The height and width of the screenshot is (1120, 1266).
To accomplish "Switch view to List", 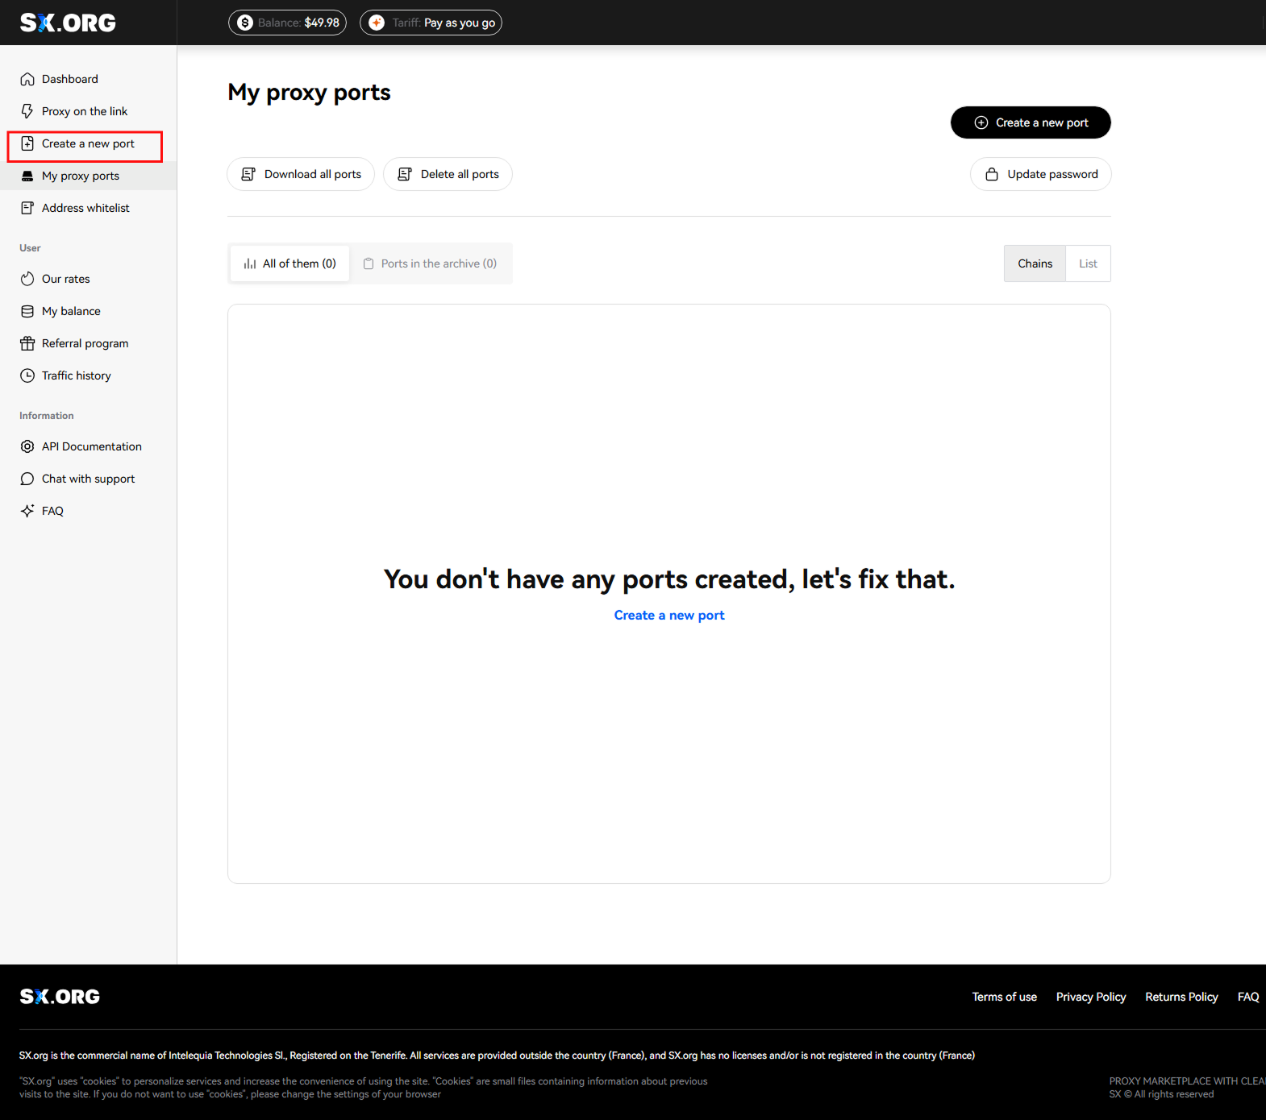I will pos(1088,263).
